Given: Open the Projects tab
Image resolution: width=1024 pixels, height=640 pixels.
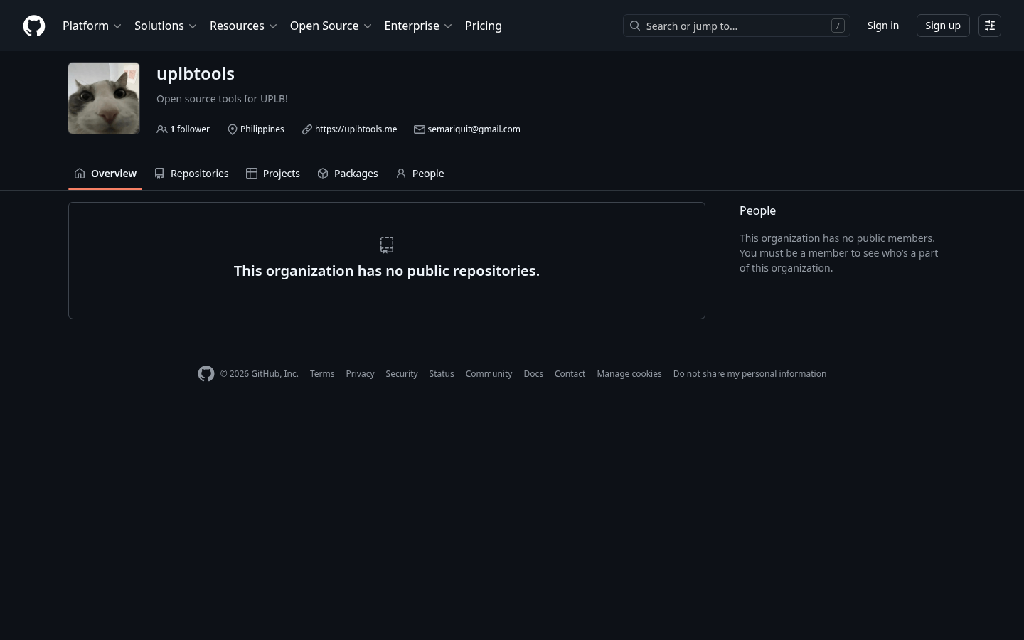Looking at the screenshot, I should tap(273, 174).
